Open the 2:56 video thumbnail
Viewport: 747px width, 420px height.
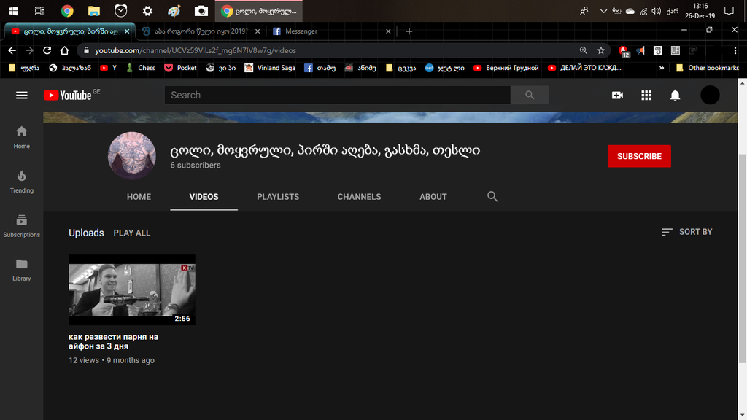tap(132, 289)
